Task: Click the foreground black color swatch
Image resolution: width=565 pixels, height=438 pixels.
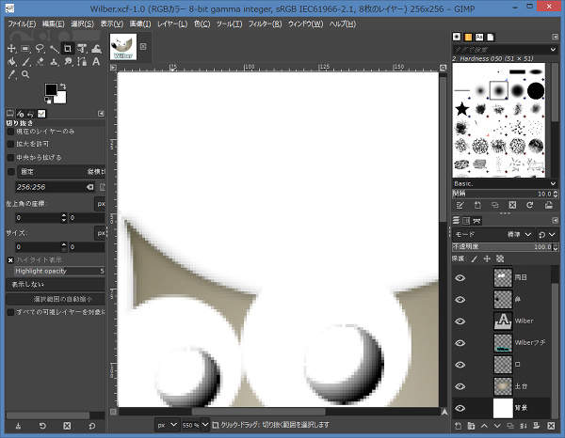Action: point(51,91)
